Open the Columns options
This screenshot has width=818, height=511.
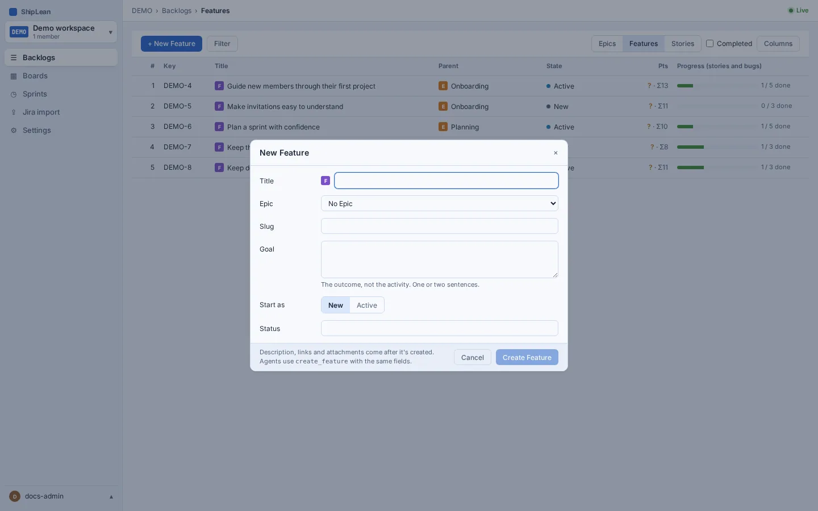778,44
